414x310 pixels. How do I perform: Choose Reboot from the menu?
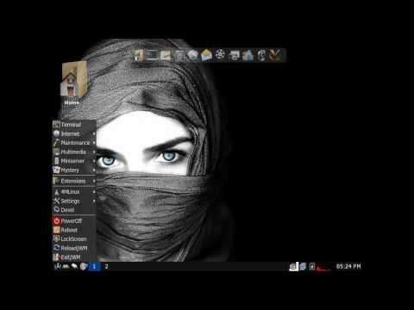tap(74, 230)
